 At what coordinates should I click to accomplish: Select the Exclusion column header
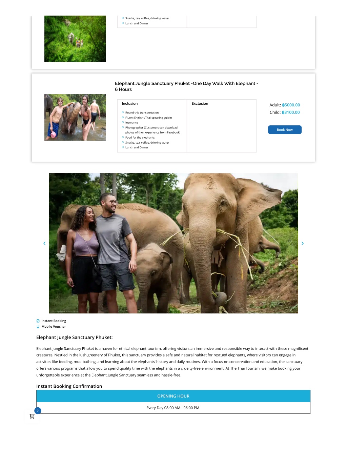pyautogui.click(x=200, y=104)
